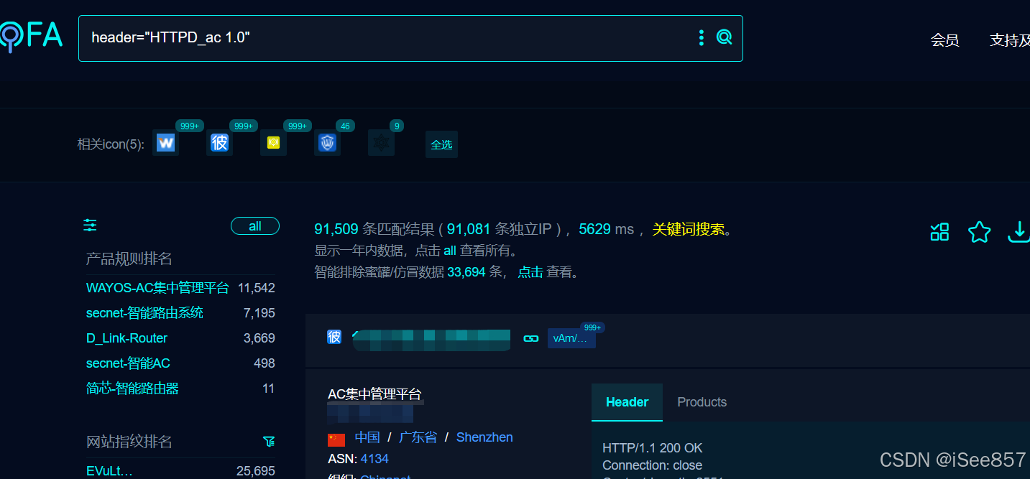Click the 广东省 province link
The width and height of the screenshot is (1030, 479).
[x=418, y=437]
